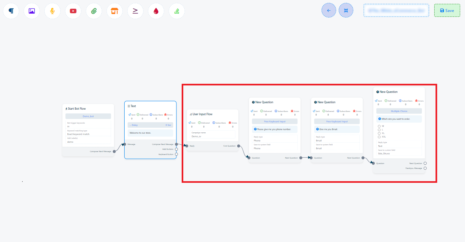Add an Ecommerce block using the store icon
The height and width of the screenshot is (242, 465).
click(115, 11)
